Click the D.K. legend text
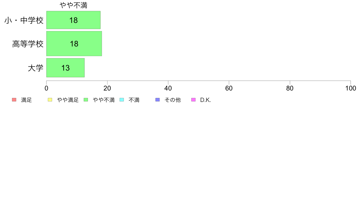The height and width of the screenshot is (222, 359). 205,100
